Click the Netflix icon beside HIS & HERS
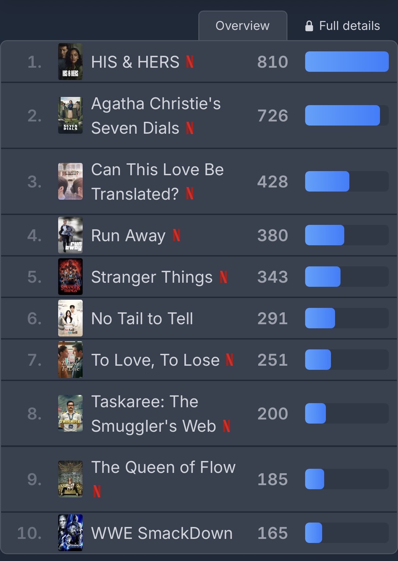Image resolution: width=398 pixels, height=561 pixels. (190, 62)
